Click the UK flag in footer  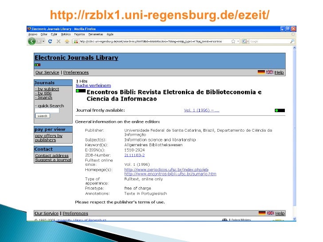[x=271, y=213]
